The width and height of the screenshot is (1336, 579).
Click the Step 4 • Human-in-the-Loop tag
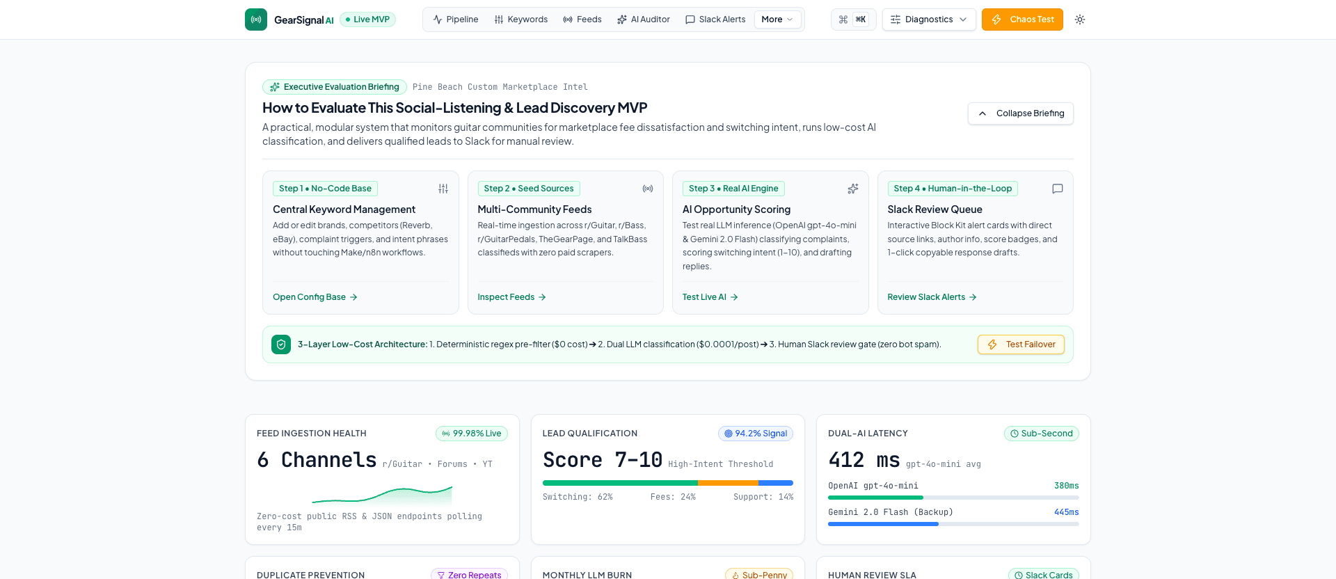pos(953,189)
